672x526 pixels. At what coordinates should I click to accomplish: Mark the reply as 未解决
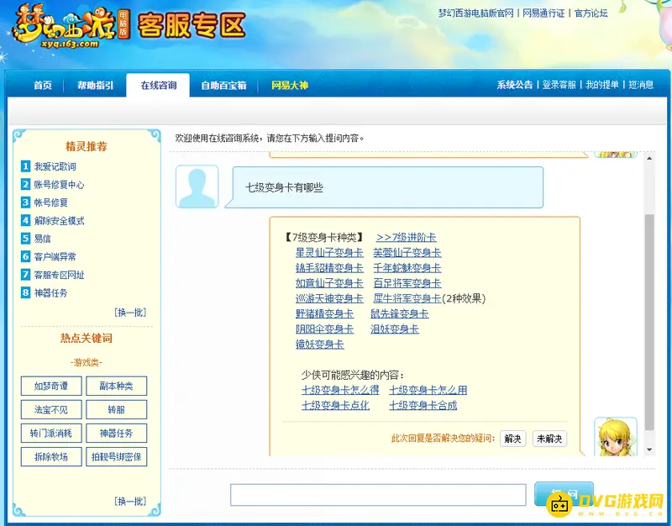(549, 439)
